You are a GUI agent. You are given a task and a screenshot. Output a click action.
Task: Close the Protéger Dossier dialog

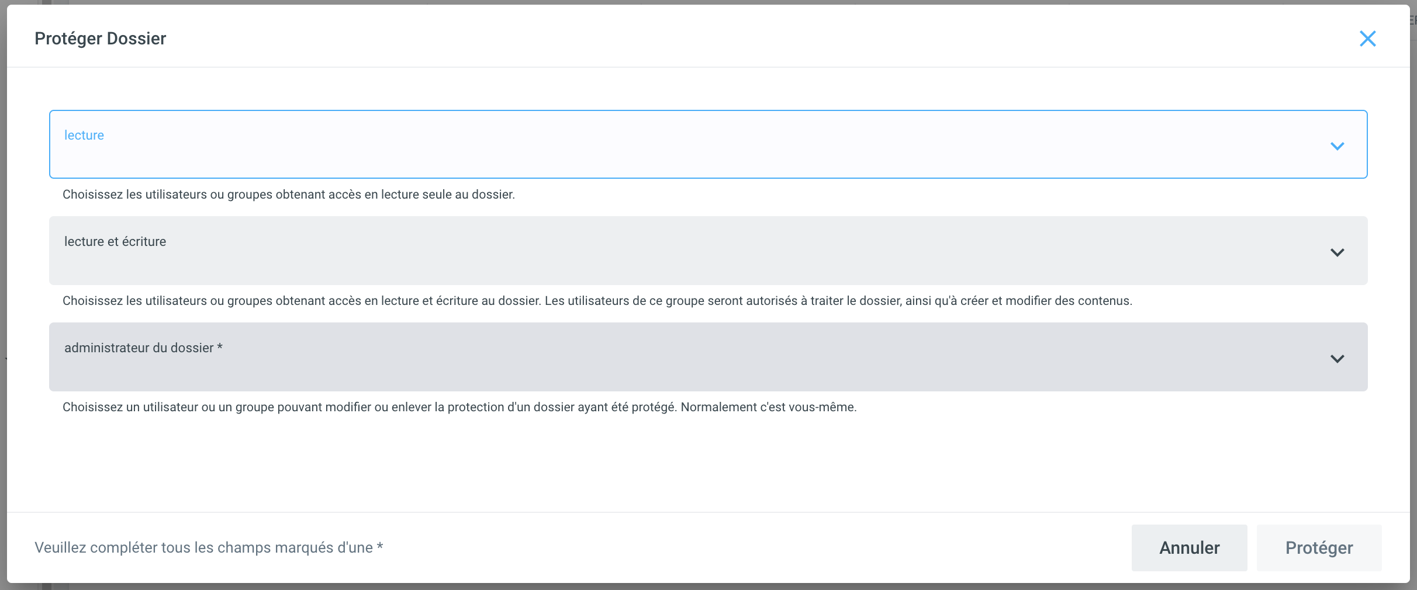[1367, 39]
